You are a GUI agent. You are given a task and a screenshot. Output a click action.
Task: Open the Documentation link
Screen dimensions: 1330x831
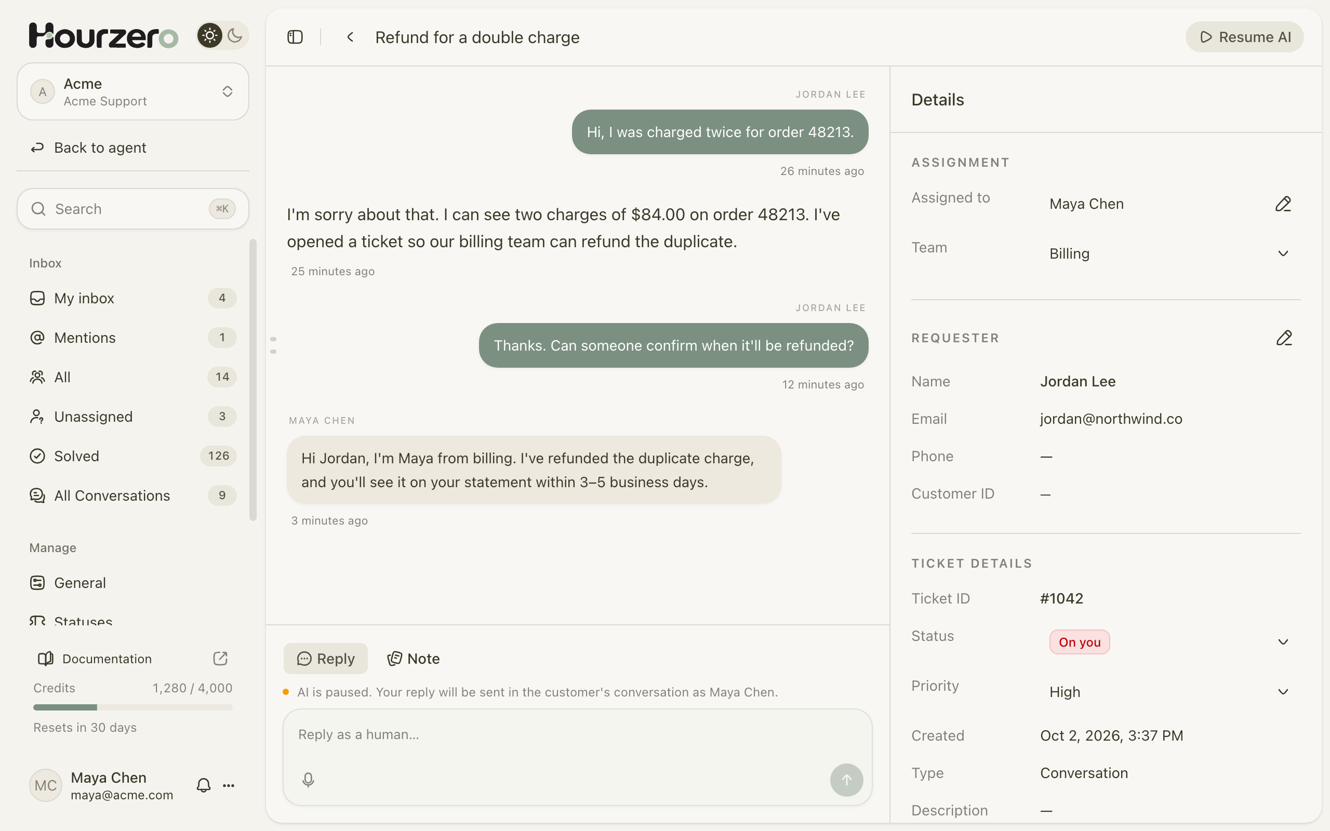coord(133,659)
